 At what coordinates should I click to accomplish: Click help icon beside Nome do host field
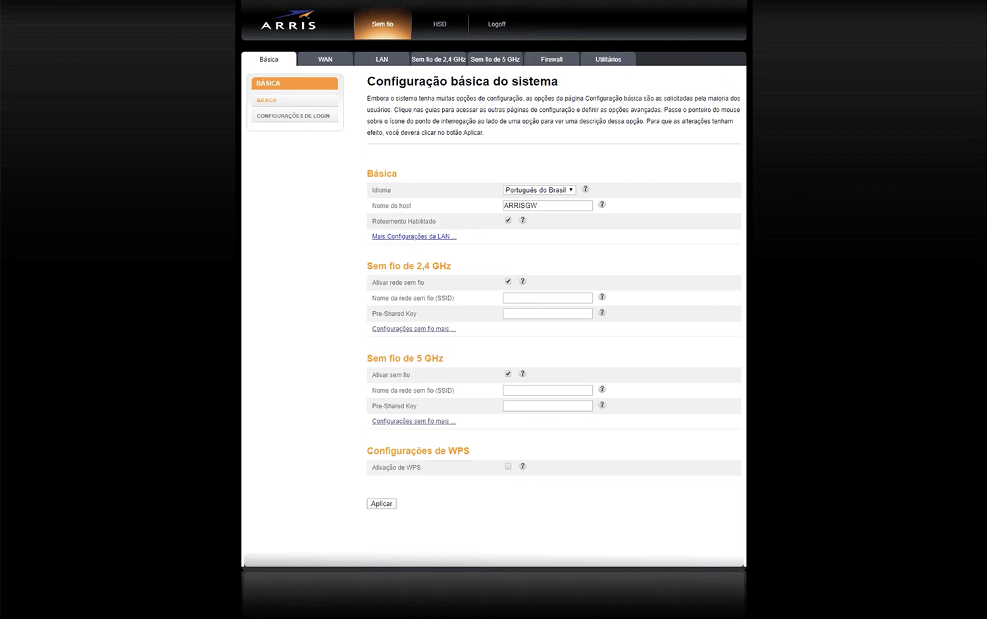point(601,205)
